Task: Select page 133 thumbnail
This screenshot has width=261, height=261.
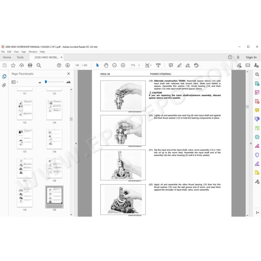Action: 25,110
